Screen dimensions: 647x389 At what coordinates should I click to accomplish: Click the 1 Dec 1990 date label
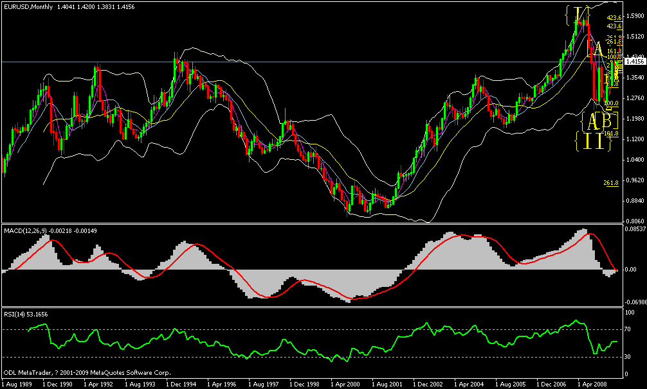pyautogui.click(x=57, y=384)
